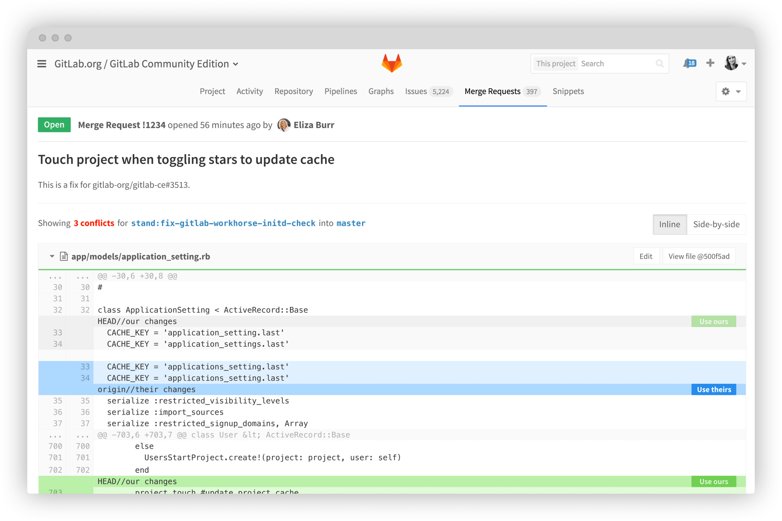Click the merge request title heading
Viewport: 782px width, 521px height.
pyautogui.click(x=186, y=160)
